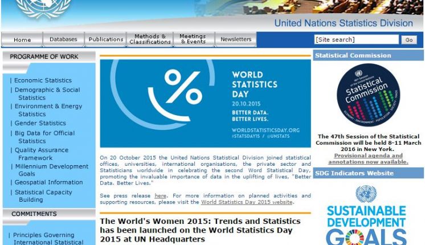Image resolution: width=425 pixels, height=245 pixels.
Task: Open Geospatial Information link
Action: (x=49, y=182)
